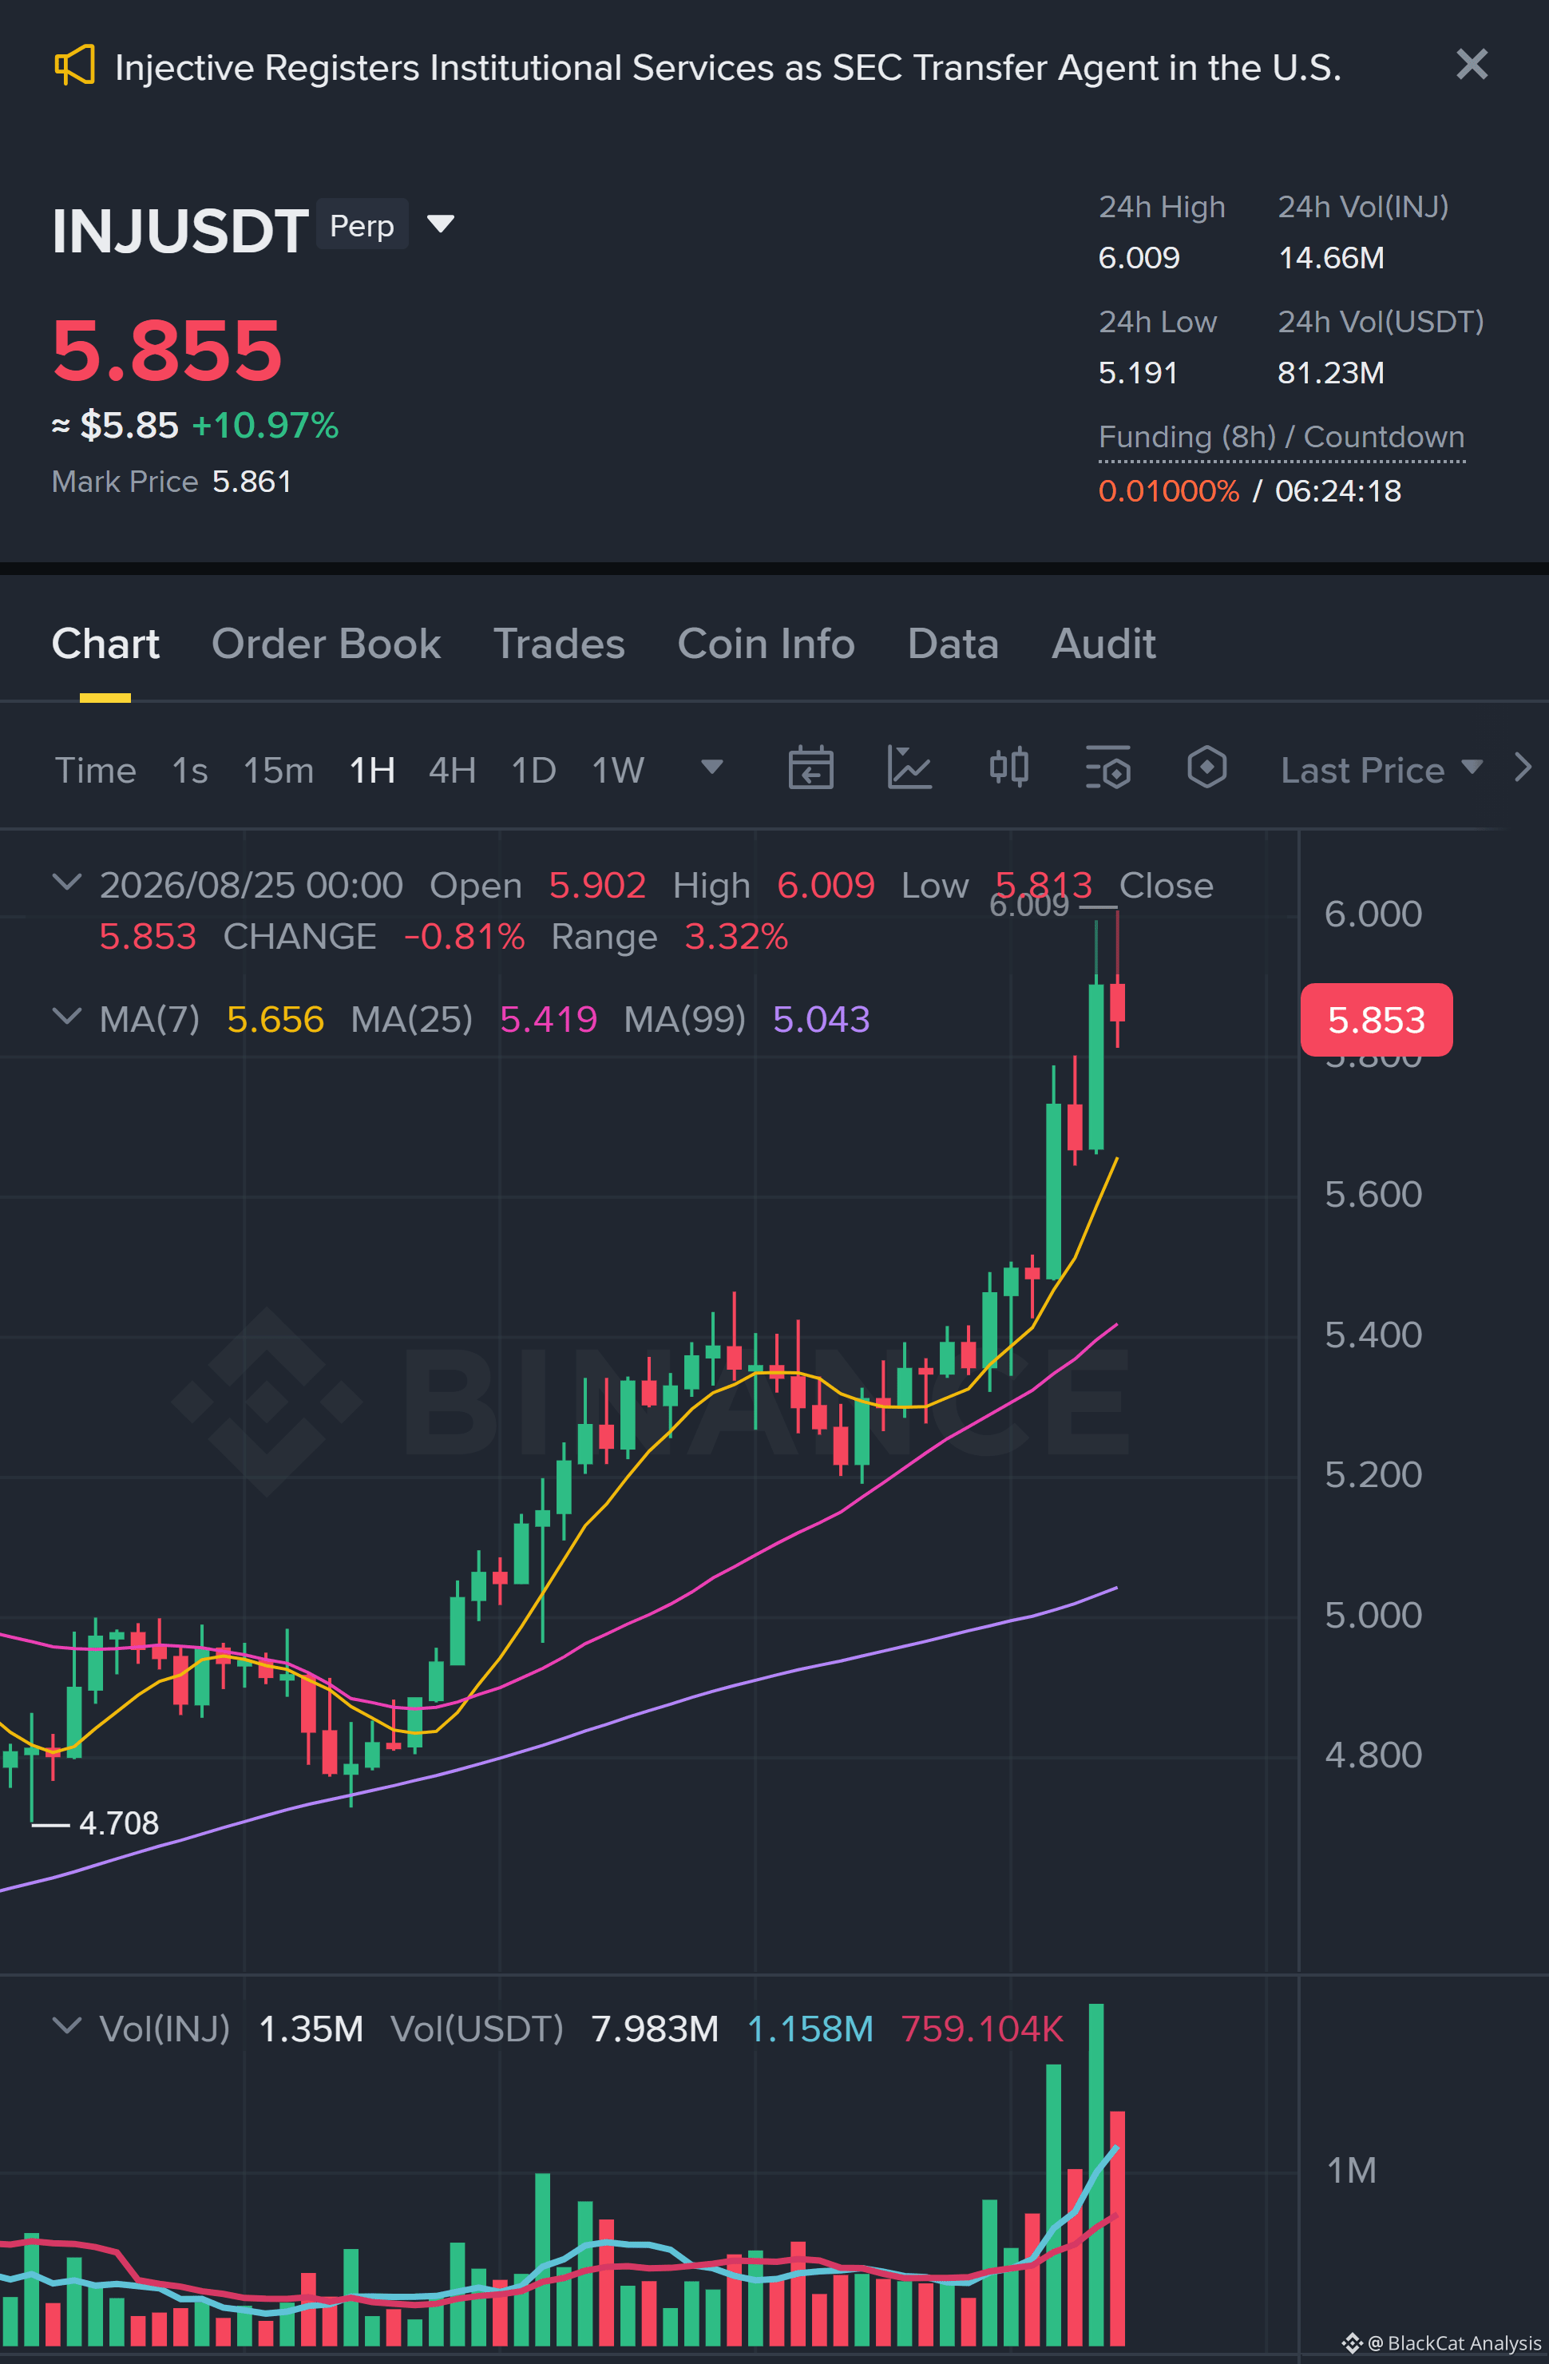Tap the MA(99) value 5.043
Image resolution: width=1549 pixels, height=2364 pixels.
pos(821,1019)
